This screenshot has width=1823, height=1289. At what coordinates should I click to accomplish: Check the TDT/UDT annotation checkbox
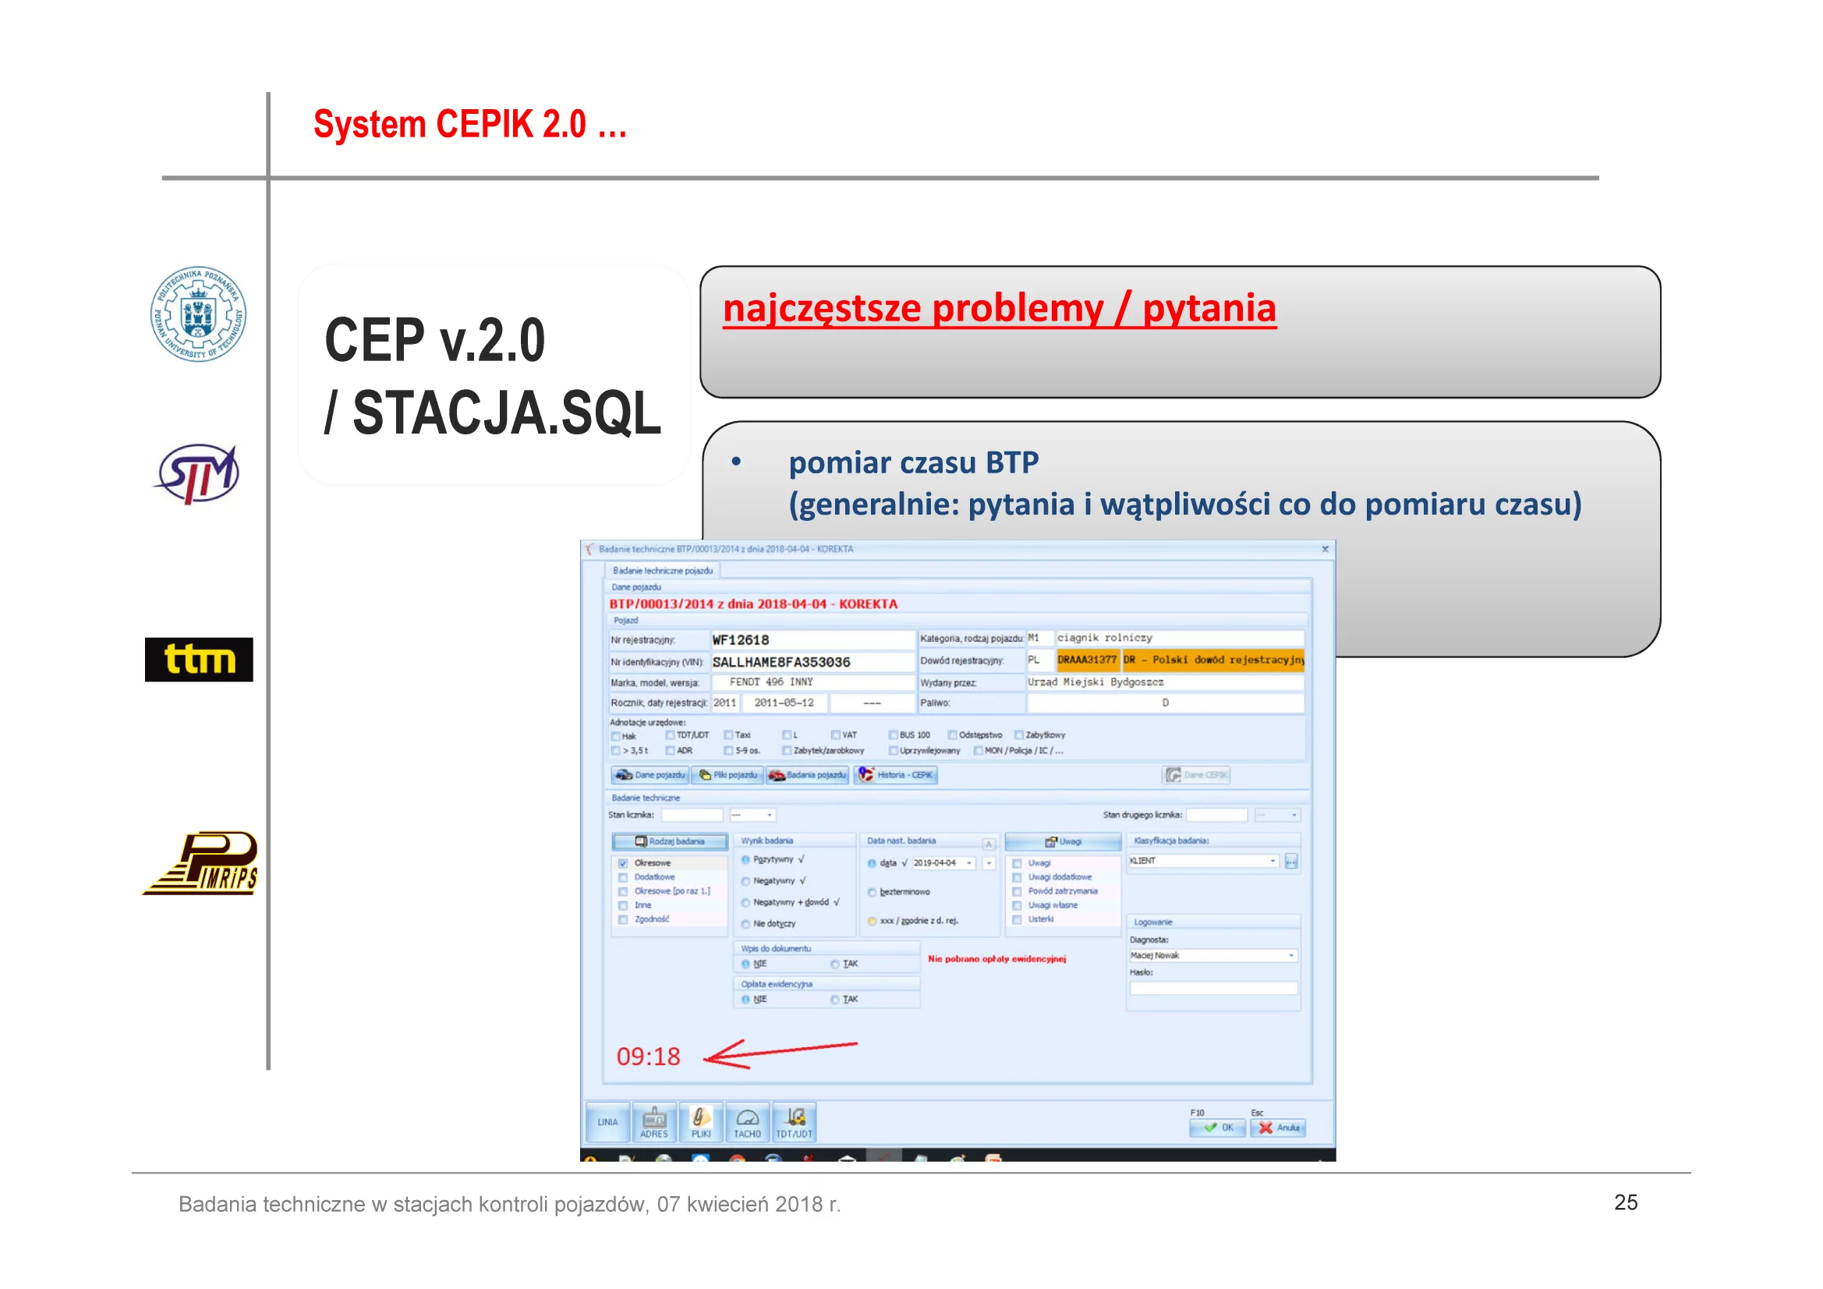pos(669,735)
